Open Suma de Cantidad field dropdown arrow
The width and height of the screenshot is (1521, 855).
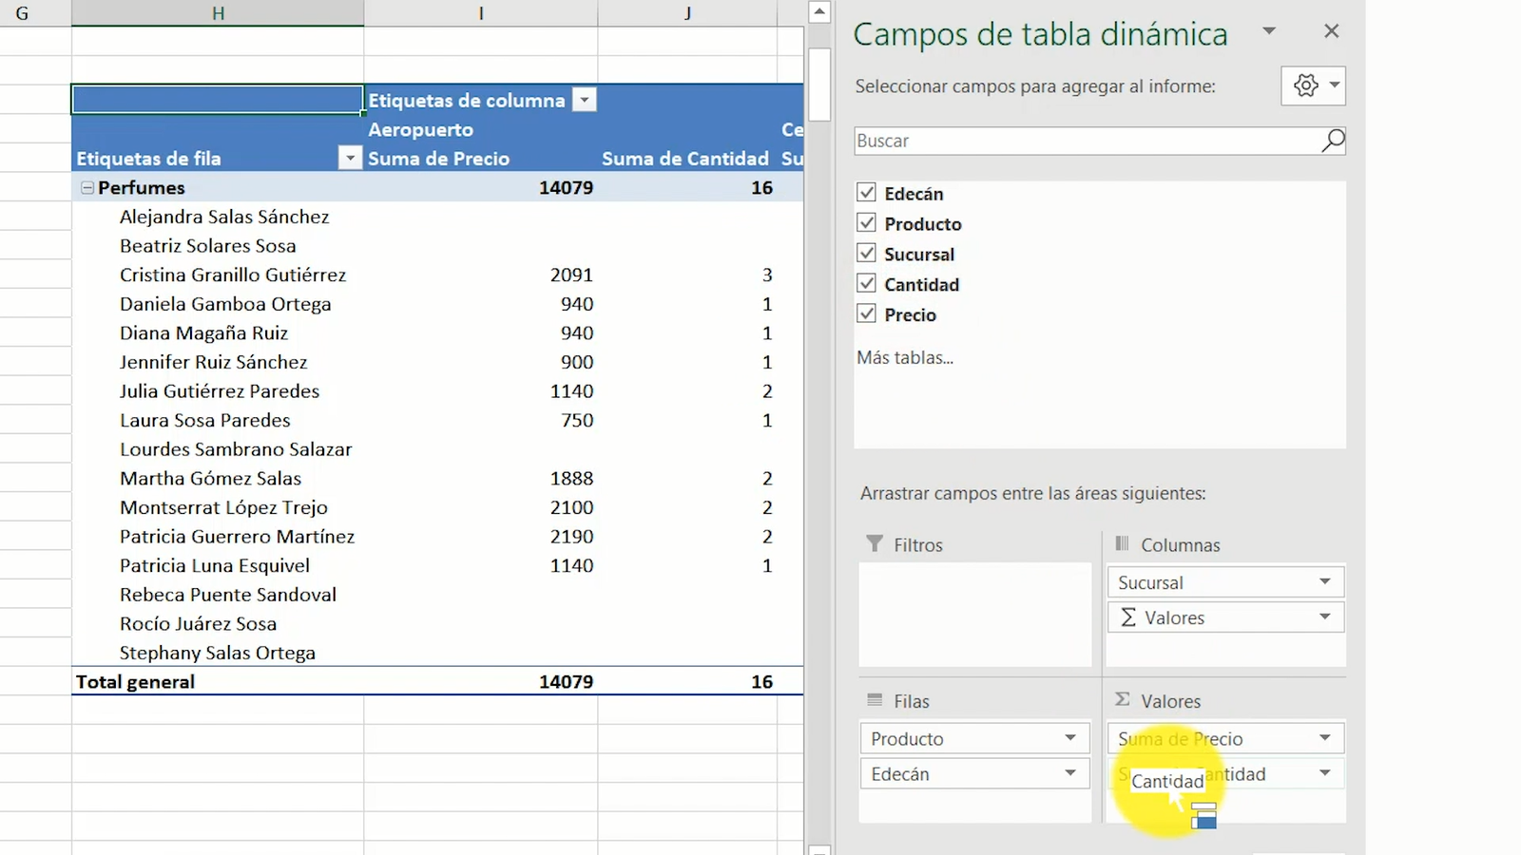click(x=1324, y=773)
